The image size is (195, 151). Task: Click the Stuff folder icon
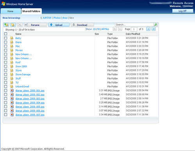tap(12, 78)
